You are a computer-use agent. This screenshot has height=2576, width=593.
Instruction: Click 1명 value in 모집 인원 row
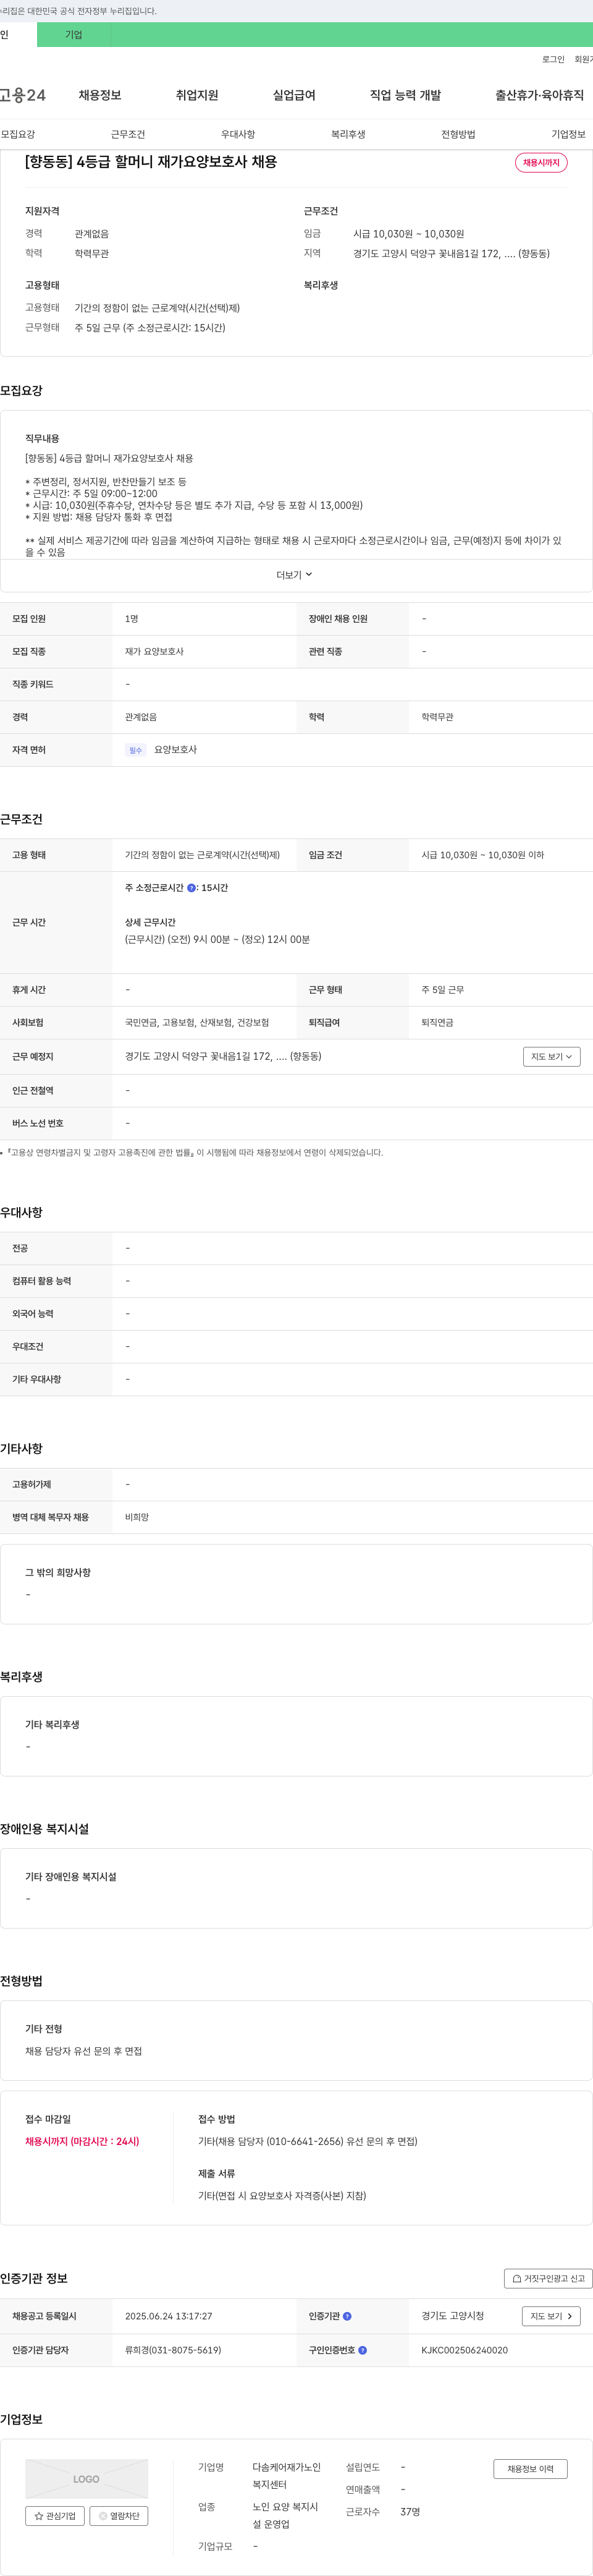(x=132, y=619)
